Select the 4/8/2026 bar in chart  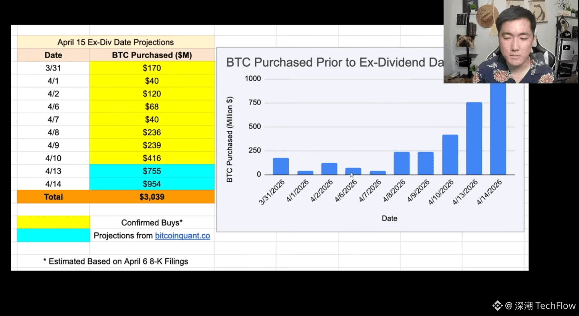(x=402, y=163)
